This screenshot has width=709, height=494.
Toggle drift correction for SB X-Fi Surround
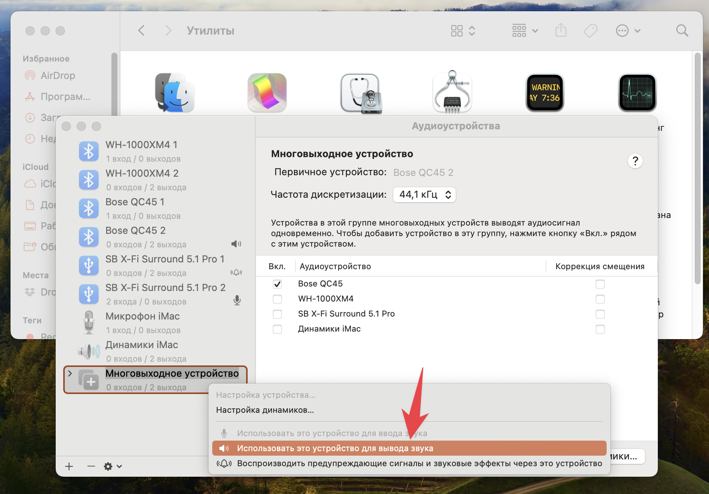pos(600,314)
